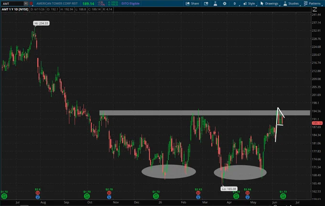The image size is (325, 206).
Task: Click the D: 6/11/26 date value
Action: click(37, 10)
